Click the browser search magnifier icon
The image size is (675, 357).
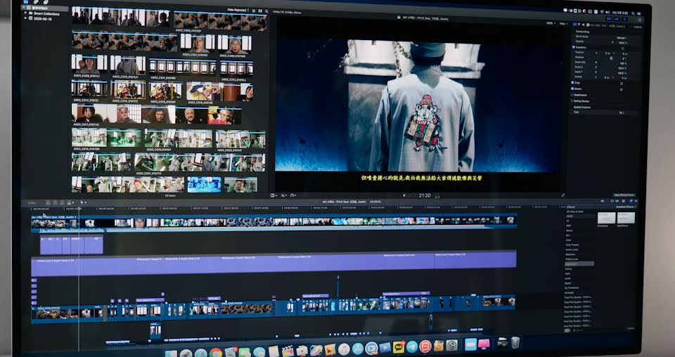click(267, 11)
